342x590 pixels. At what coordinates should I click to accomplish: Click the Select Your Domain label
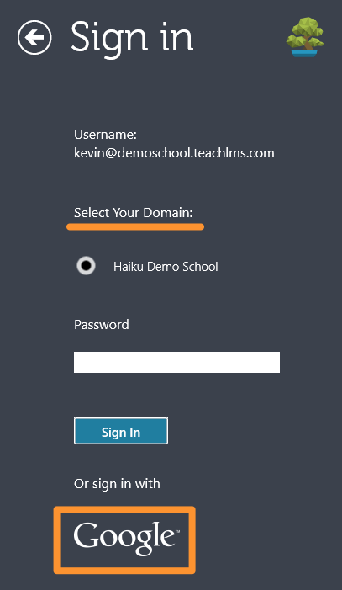[133, 213]
